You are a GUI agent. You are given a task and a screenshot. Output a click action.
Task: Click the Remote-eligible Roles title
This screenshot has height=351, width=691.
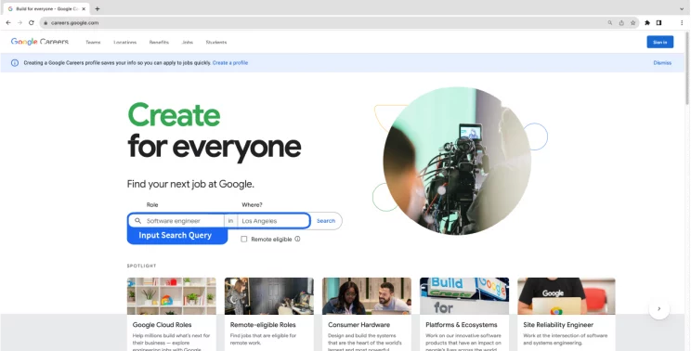[263, 325]
